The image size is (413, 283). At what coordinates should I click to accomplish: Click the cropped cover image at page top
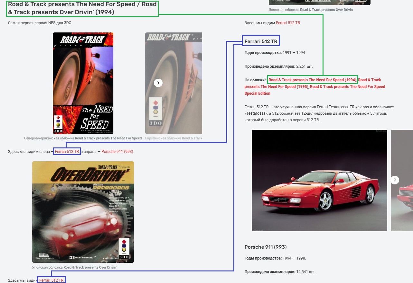[319, 2]
